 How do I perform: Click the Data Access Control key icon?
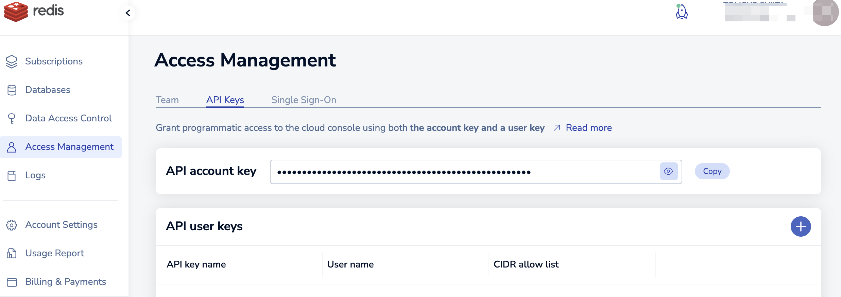(x=12, y=118)
